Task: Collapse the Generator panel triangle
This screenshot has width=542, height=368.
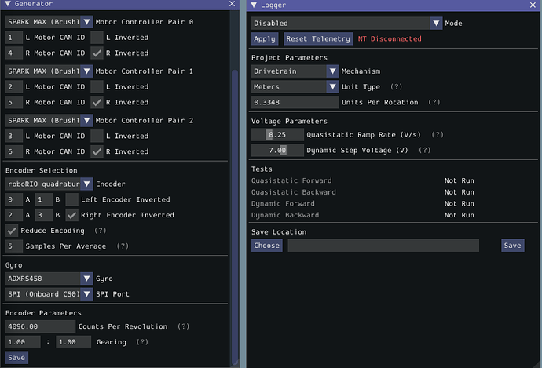Action: (x=8, y=4)
